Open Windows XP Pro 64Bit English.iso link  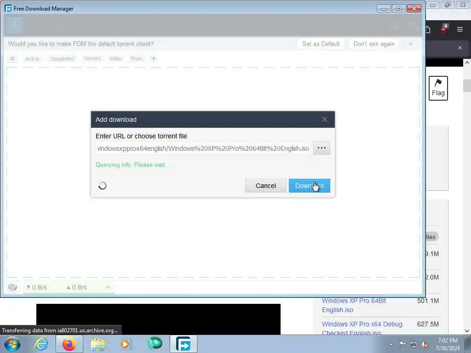pyautogui.click(x=354, y=305)
